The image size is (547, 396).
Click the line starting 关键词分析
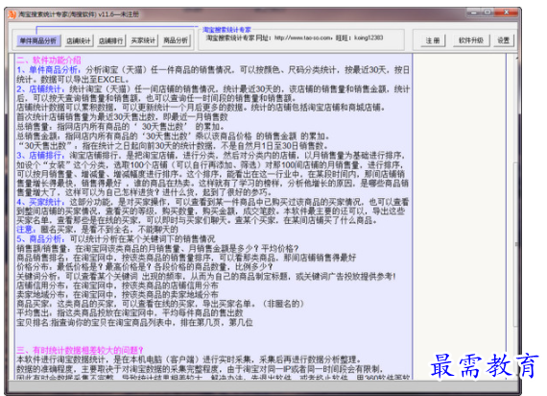[x=206, y=276]
